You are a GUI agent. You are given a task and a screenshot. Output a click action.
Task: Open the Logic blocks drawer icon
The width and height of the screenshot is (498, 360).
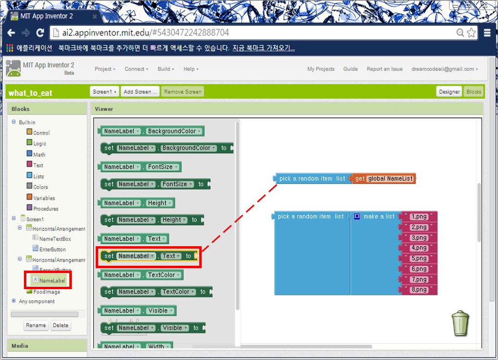[29, 142]
